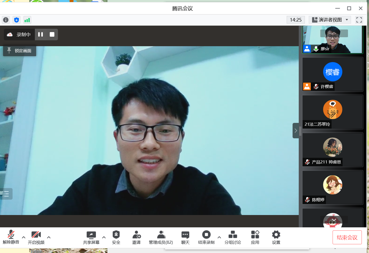Image resolution: width=369 pixels, height=253 pixels.
Task: Open the 聊天 chat panel
Action: point(185,237)
